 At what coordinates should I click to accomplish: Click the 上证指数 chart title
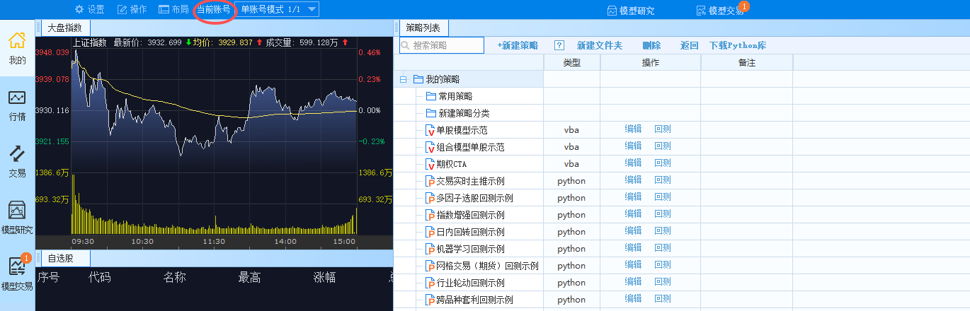click(89, 42)
